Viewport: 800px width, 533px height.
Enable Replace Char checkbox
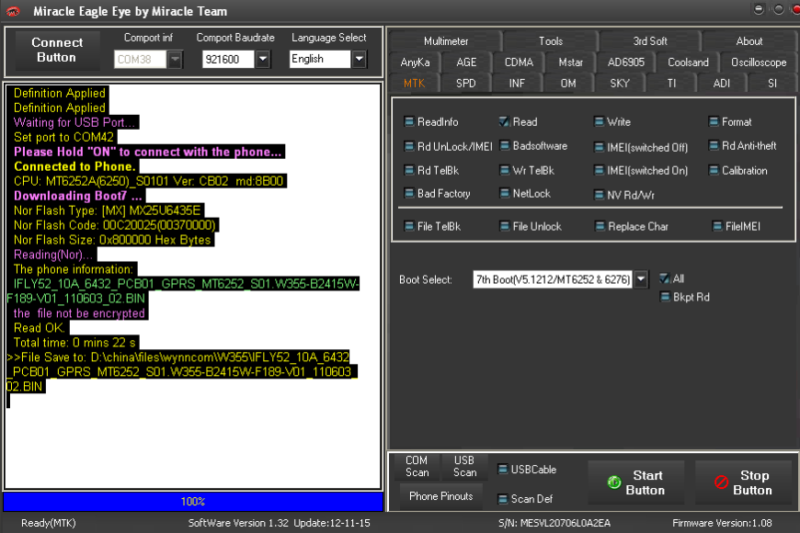(x=600, y=226)
